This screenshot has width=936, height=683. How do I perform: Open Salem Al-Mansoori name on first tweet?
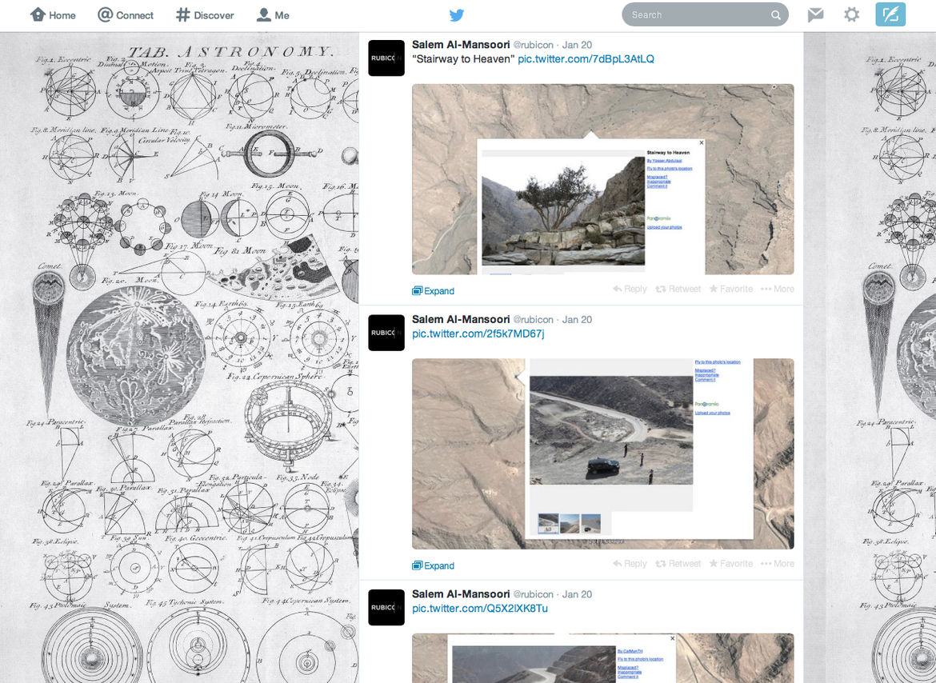[x=461, y=45]
